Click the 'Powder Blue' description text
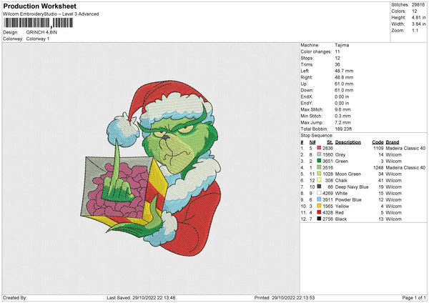The width and height of the screenshot is (429, 303). click(x=348, y=199)
